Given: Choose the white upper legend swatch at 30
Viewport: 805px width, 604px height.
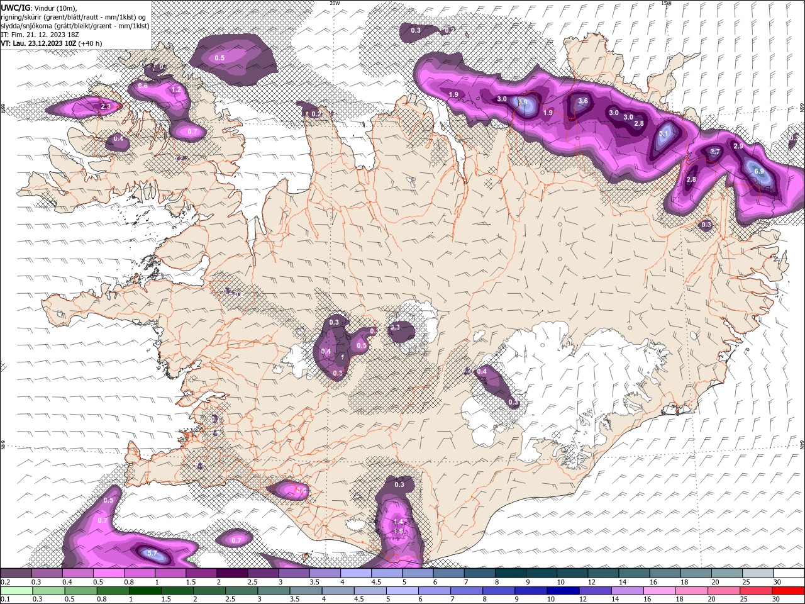Looking at the screenshot, I should pos(789,573).
